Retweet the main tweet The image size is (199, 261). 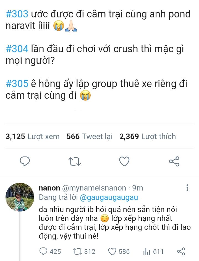(x=75, y=161)
